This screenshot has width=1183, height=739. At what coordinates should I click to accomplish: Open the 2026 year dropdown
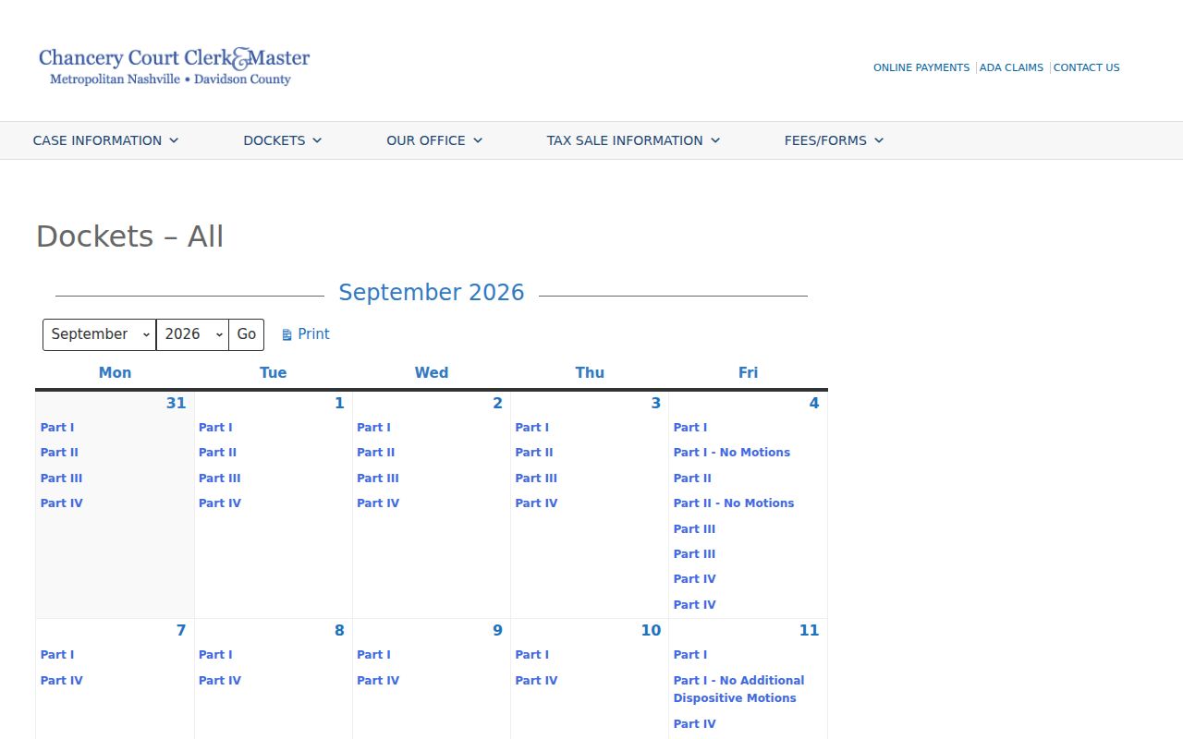(x=192, y=334)
